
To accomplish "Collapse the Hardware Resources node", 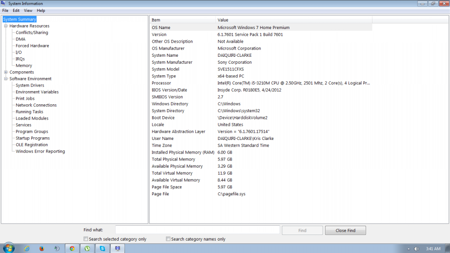I will pos(6,26).
